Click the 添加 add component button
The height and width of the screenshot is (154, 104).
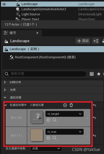[x=83, y=41]
